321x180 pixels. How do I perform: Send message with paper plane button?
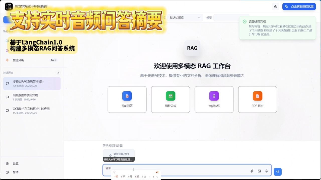pos(278,171)
